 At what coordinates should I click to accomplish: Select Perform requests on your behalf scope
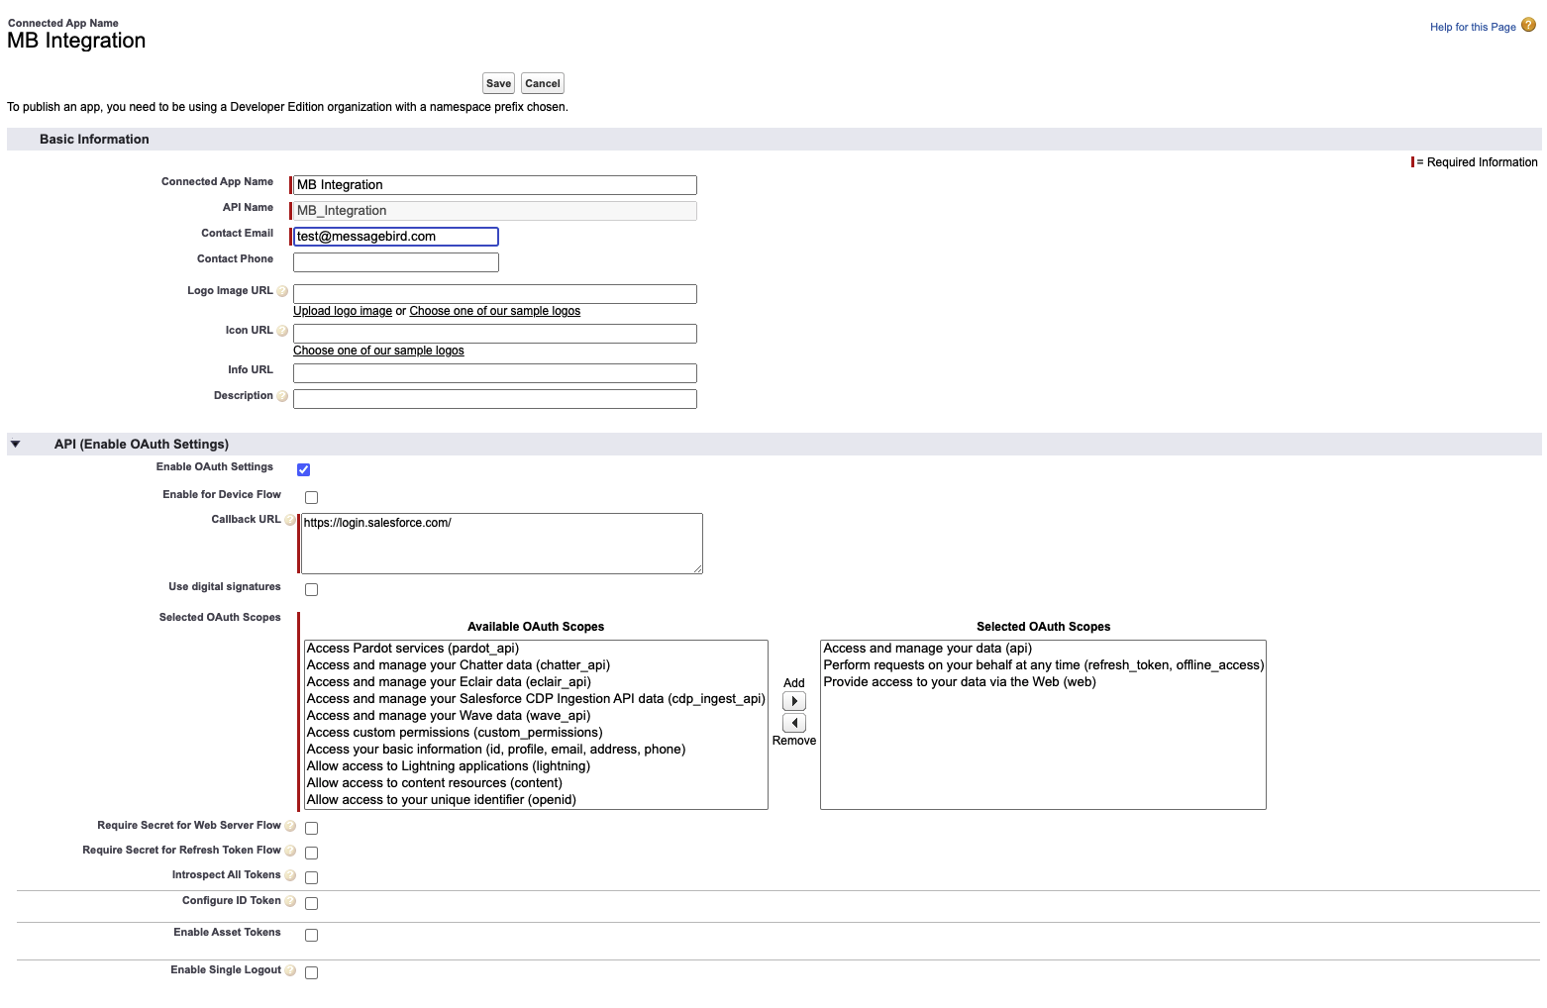click(x=1043, y=665)
